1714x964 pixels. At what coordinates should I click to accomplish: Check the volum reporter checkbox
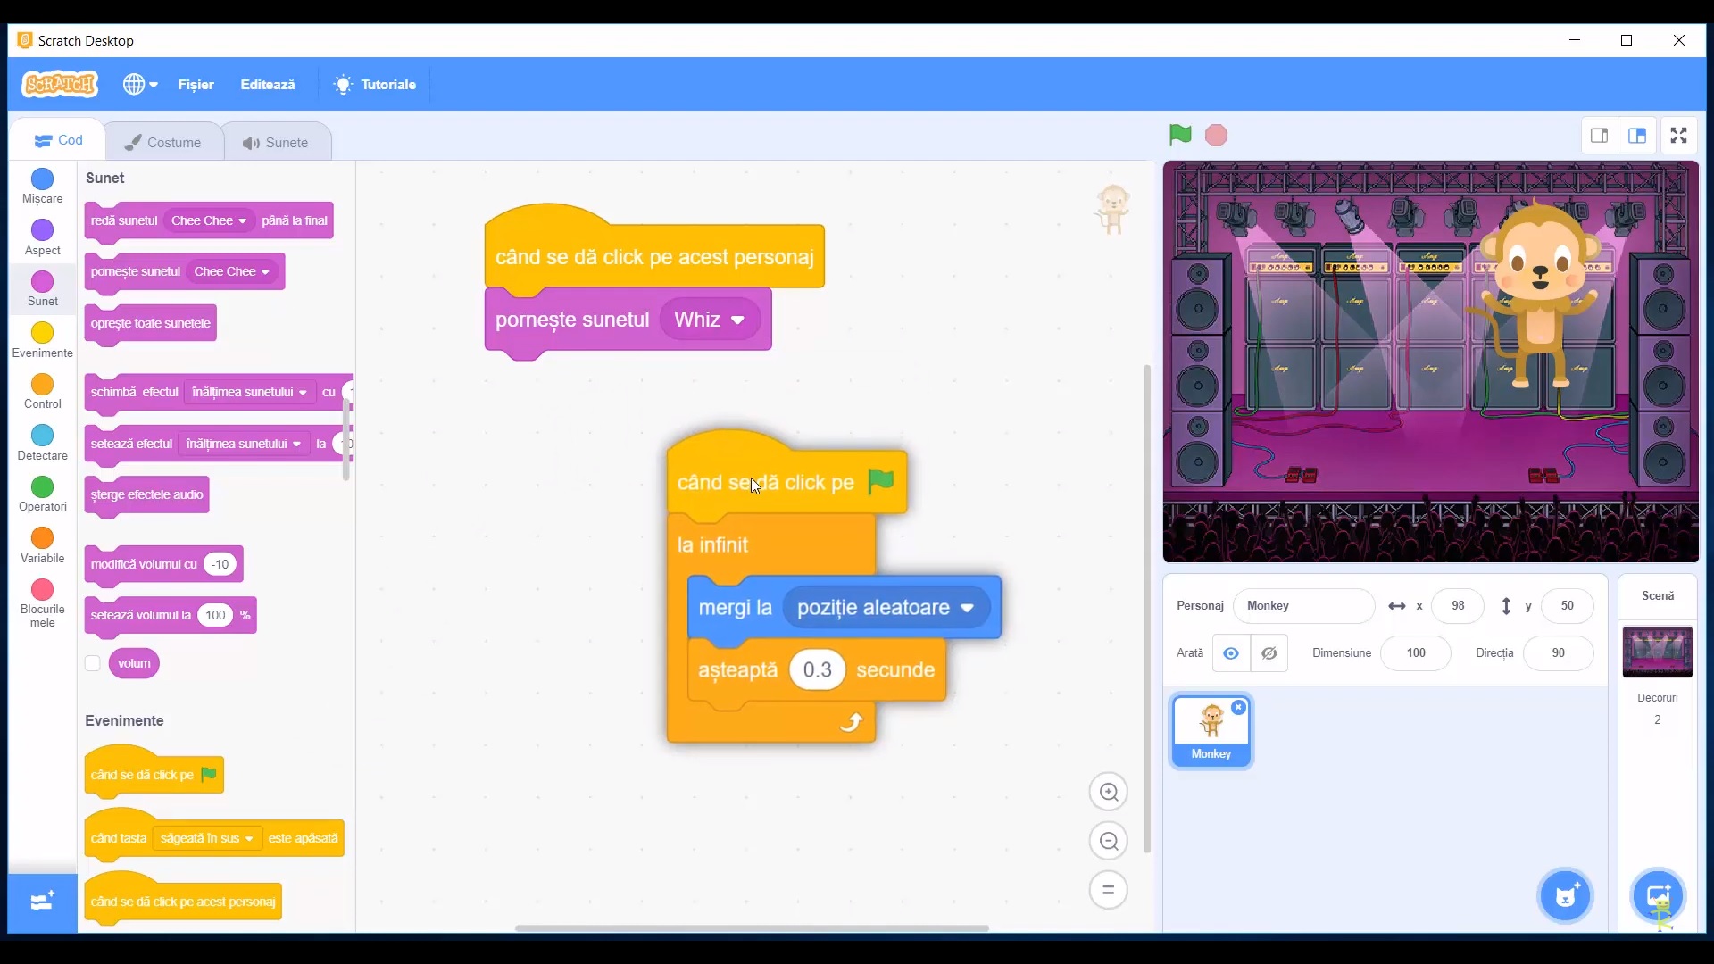click(x=92, y=663)
